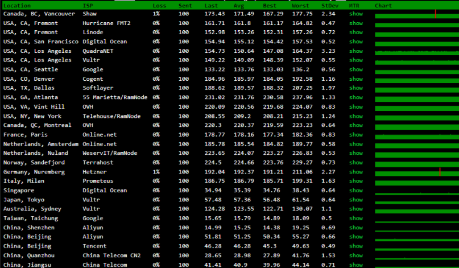The width and height of the screenshot is (459, 268).
Task: Click show for San Francisco Digital Ocean
Action: click(x=355, y=42)
